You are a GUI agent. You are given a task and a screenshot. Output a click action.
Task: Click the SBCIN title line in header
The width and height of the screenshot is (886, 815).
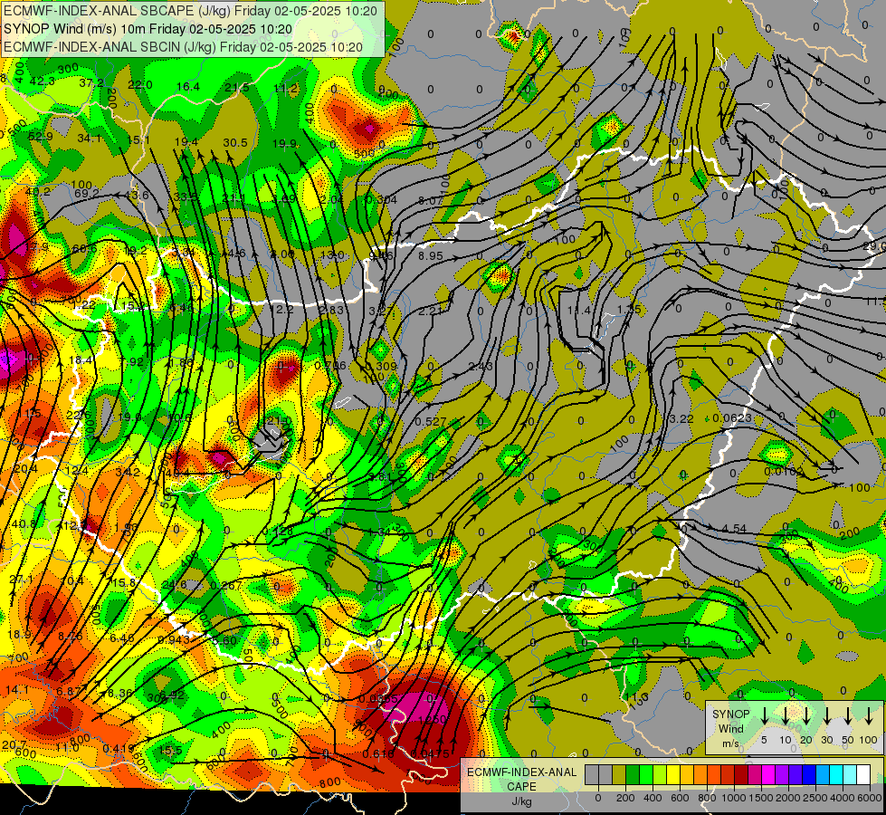[x=183, y=47]
